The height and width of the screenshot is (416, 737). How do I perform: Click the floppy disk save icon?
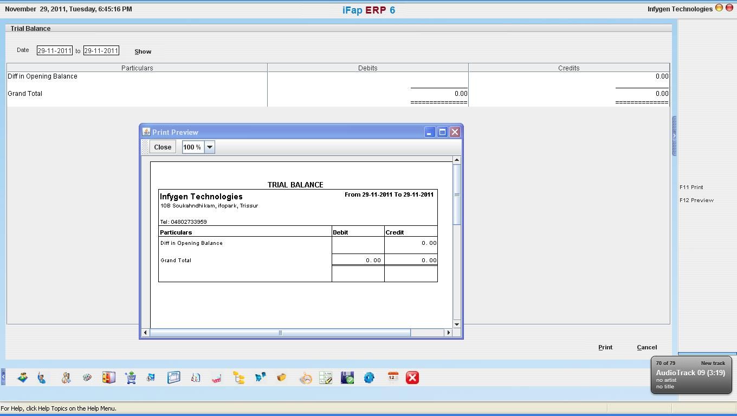(347, 378)
